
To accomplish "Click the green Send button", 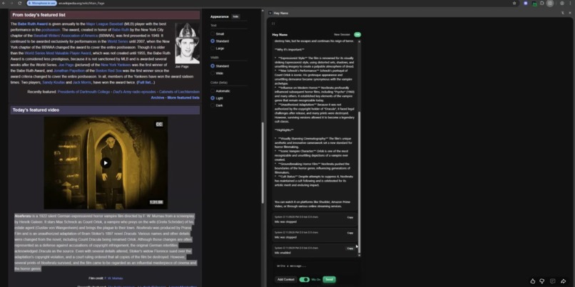I will pos(330,279).
